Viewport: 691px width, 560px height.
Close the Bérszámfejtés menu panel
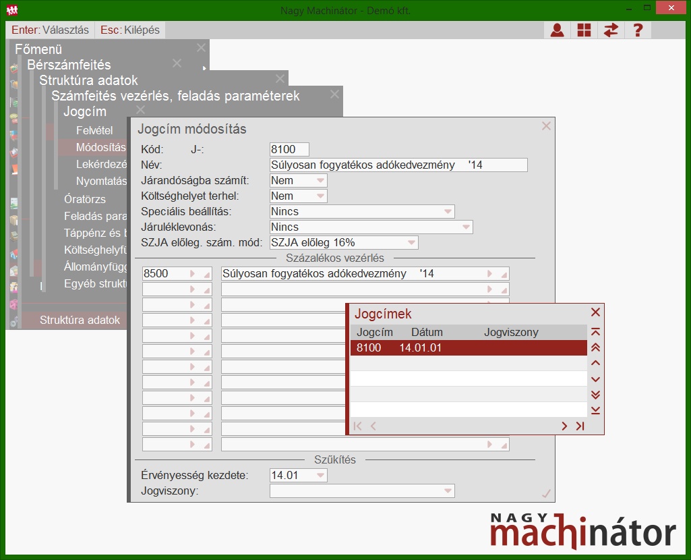[x=177, y=63]
